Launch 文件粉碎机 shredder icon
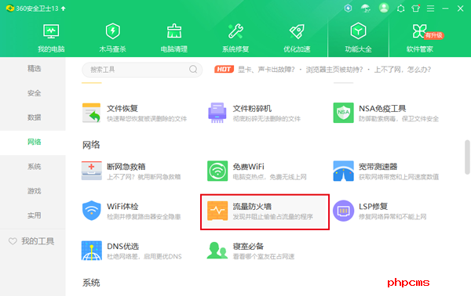471x296 pixels. point(217,113)
